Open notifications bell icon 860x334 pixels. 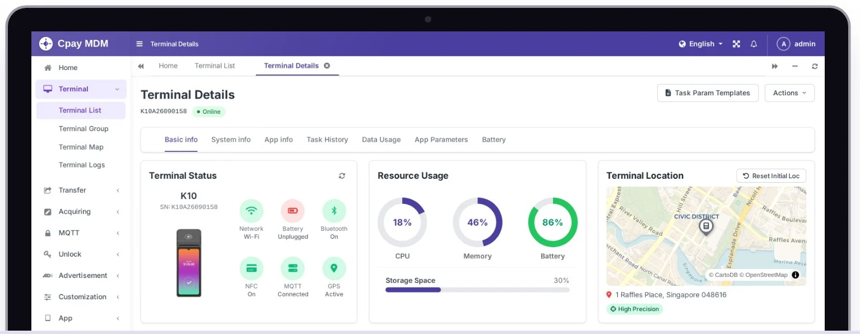(x=754, y=44)
